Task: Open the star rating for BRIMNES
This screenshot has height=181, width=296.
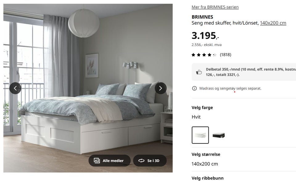Action: (204, 55)
